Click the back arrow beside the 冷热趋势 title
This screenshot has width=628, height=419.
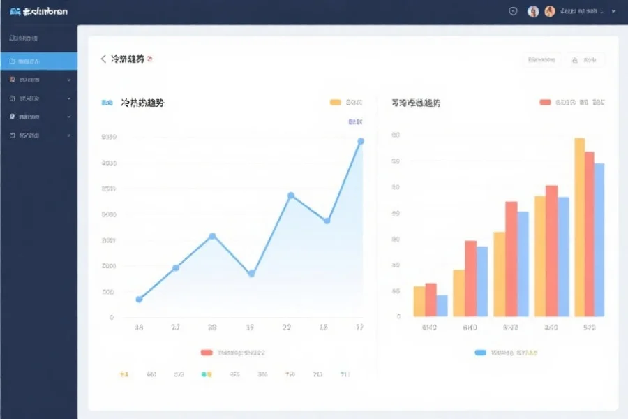(103, 59)
